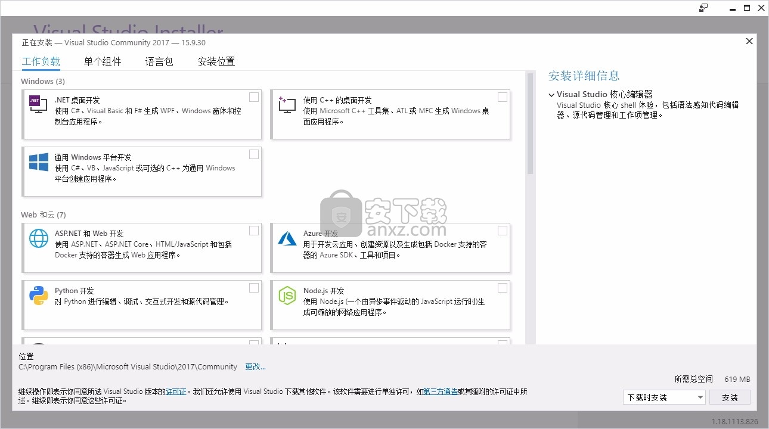Screen dimensions: 769x429
Task: Click the Web 和云 (7) section header
Action: pos(44,214)
